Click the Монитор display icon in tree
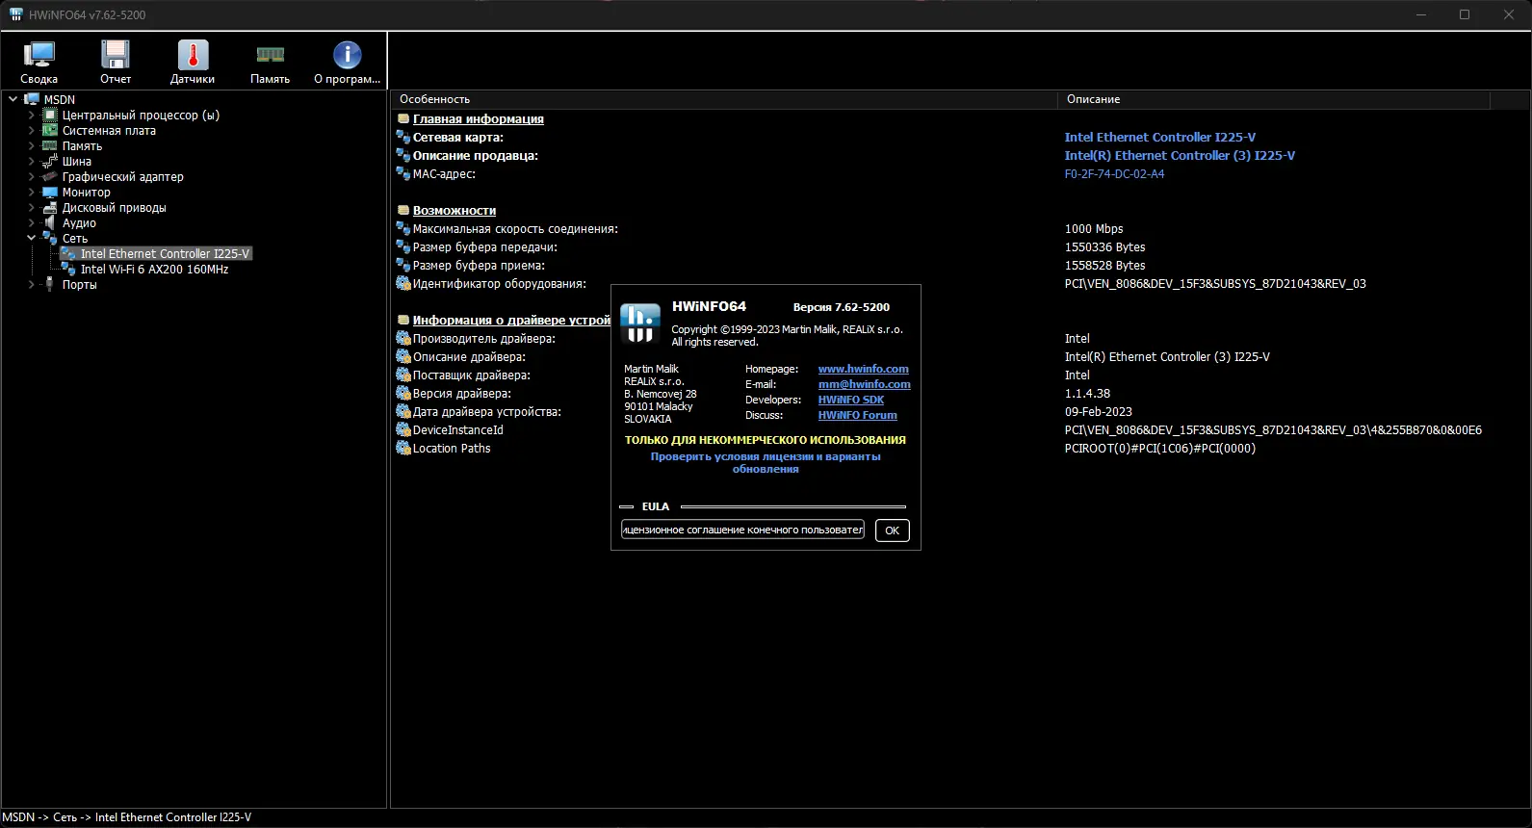The image size is (1532, 828). pyautogui.click(x=50, y=192)
